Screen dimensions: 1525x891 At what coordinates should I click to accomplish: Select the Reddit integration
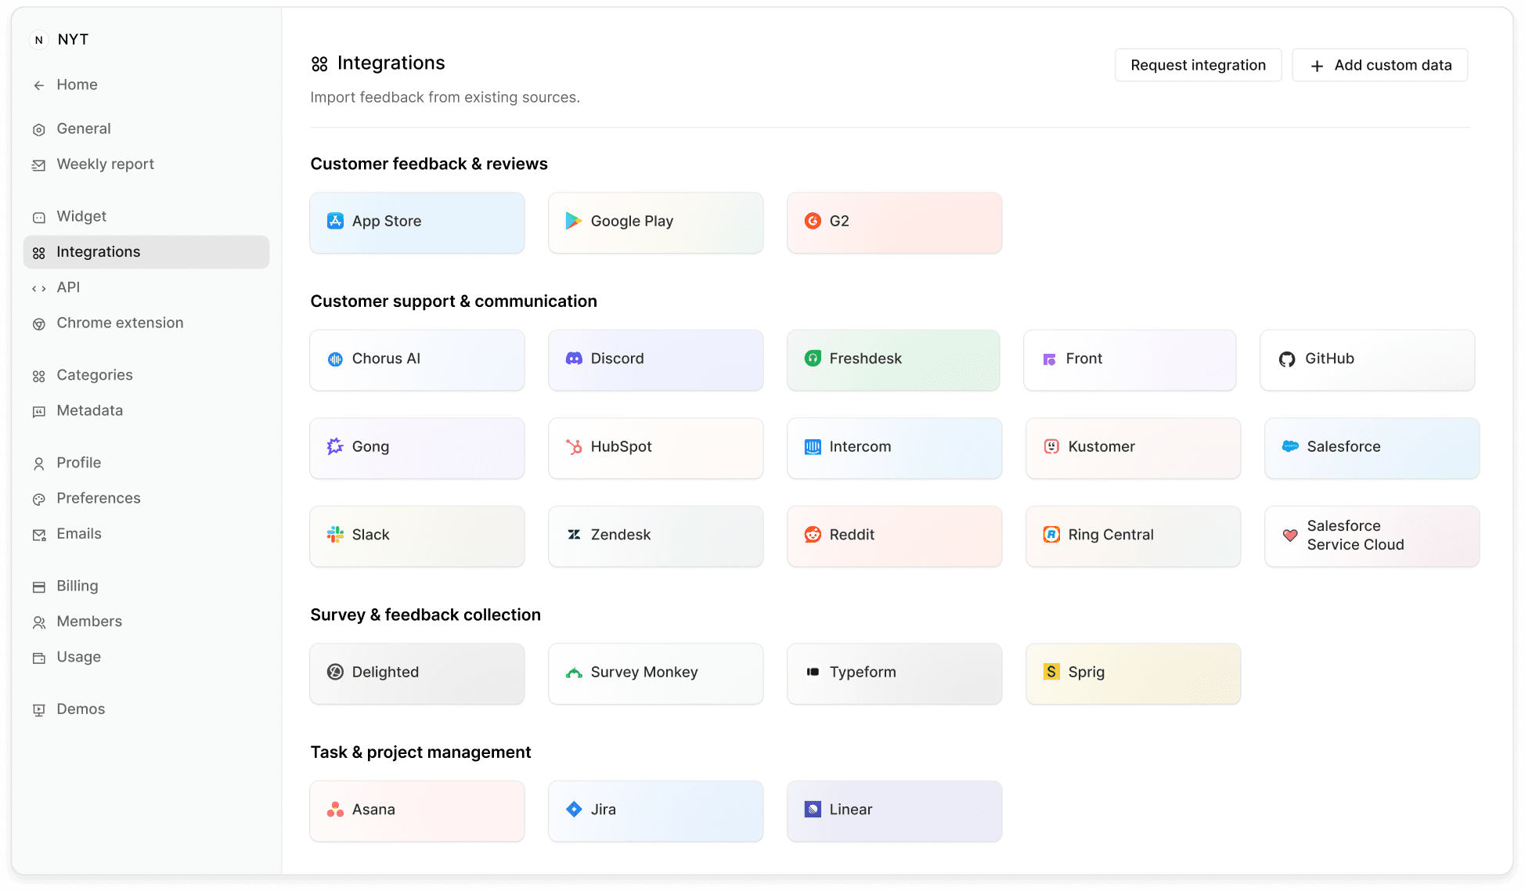coord(894,536)
